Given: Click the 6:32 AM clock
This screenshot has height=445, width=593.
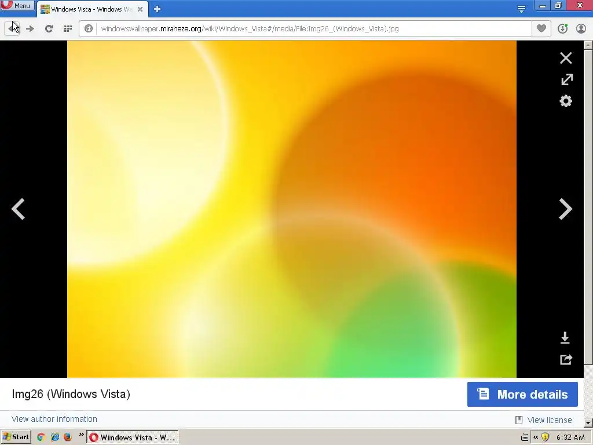Looking at the screenshot, I should (570, 437).
